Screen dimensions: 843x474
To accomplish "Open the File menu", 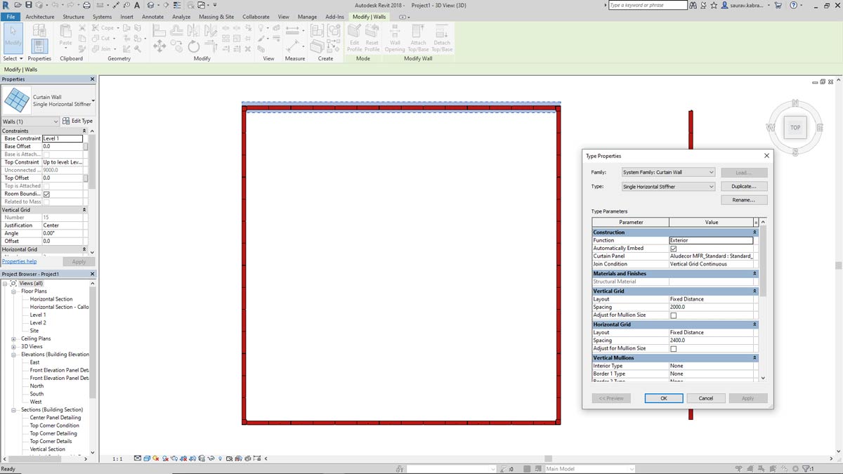I will point(11,17).
